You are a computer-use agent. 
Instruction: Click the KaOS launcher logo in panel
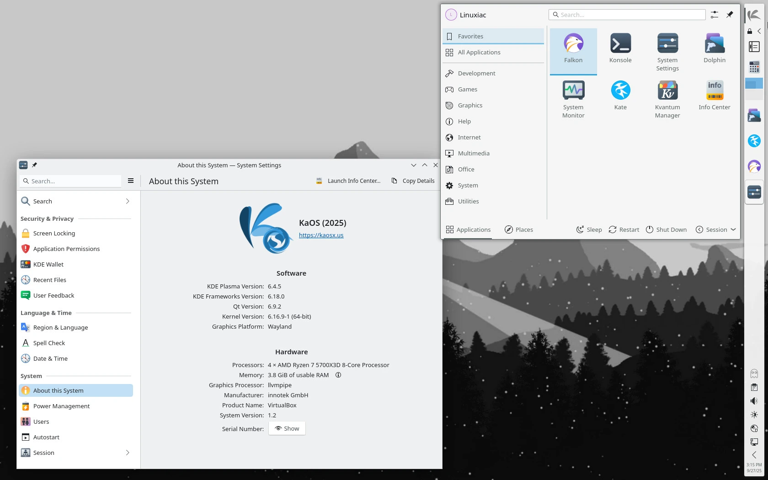[754, 15]
